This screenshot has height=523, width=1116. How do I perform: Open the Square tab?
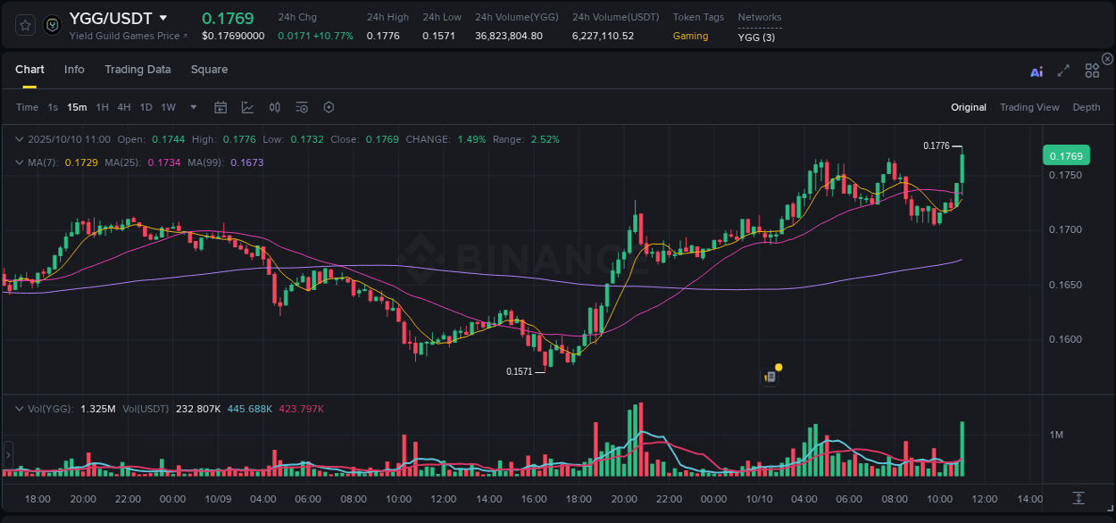209,70
